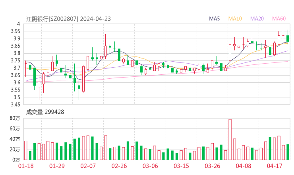Click the 80万 volume axis label

click(x=15, y=118)
